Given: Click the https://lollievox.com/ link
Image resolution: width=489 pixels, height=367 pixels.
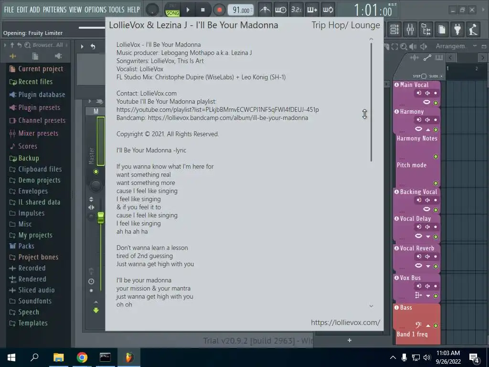Looking at the screenshot, I should coord(345,323).
